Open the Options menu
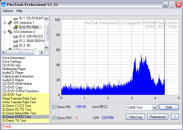This screenshot has width=183, height=130. [x=8, y=11]
